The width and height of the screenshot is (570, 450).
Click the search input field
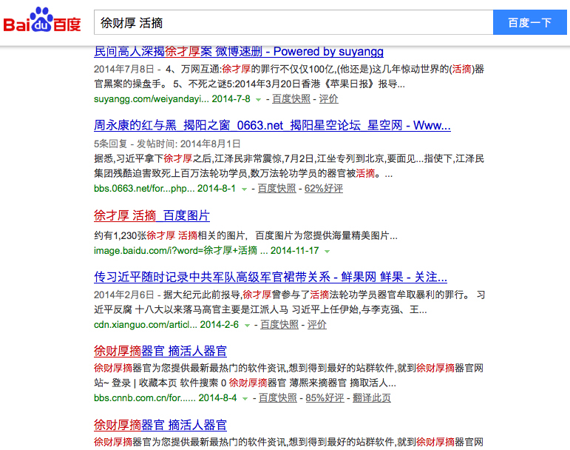pyautogui.click(x=294, y=22)
